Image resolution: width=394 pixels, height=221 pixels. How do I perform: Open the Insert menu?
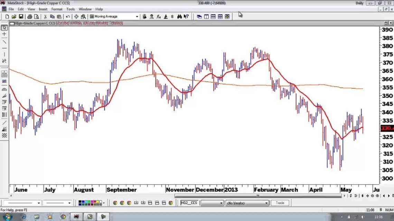pos(43,9)
